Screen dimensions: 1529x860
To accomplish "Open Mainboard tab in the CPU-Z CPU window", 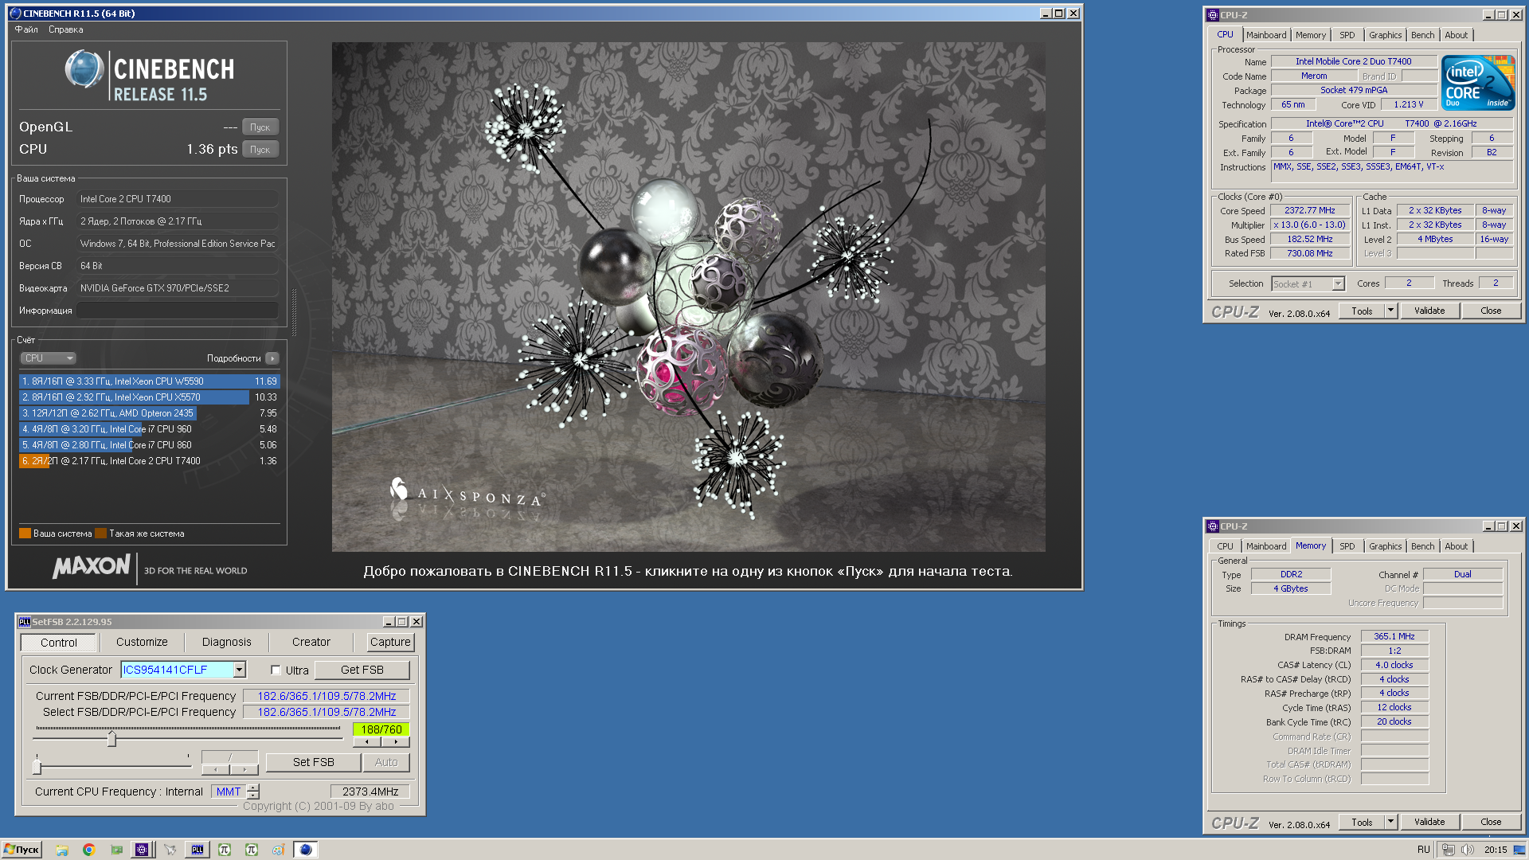I will (1266, 35).
